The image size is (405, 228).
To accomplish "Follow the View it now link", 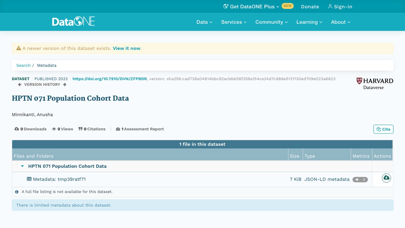I will coord(127,48).
